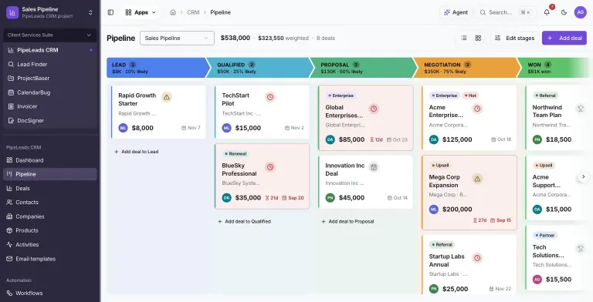This screenshot has width=593, height=302.
Task: Click PN avatar on Innovation Inc Deal
Action: tap(330, 198)
